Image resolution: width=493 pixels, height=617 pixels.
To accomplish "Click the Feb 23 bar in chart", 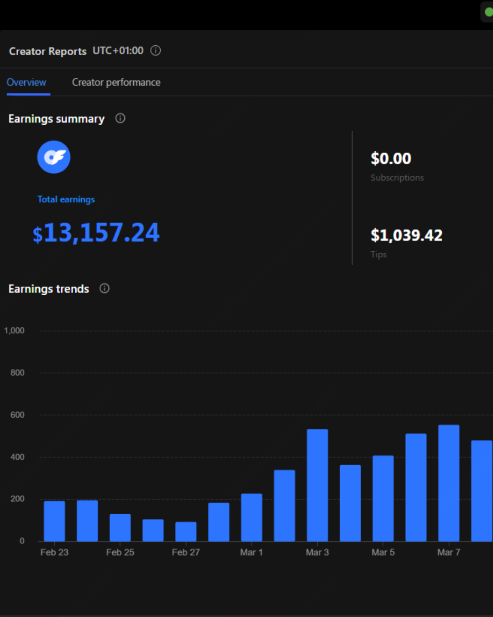I will pos(54,521).
